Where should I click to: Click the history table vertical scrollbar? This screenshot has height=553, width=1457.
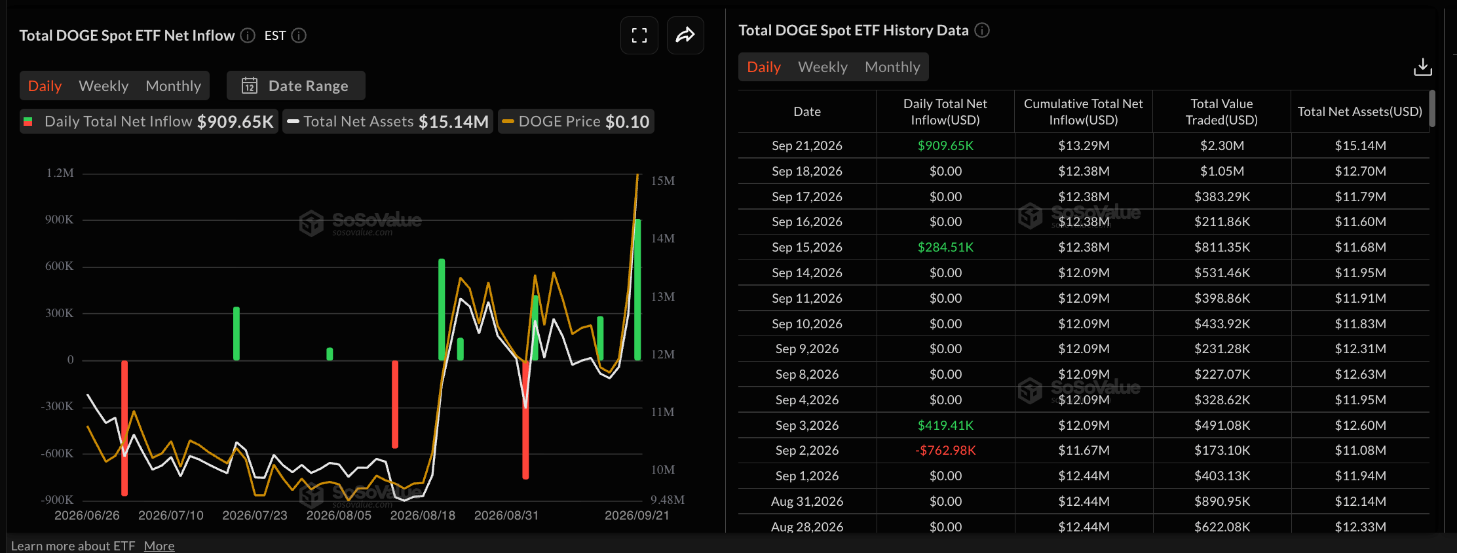1432,109
